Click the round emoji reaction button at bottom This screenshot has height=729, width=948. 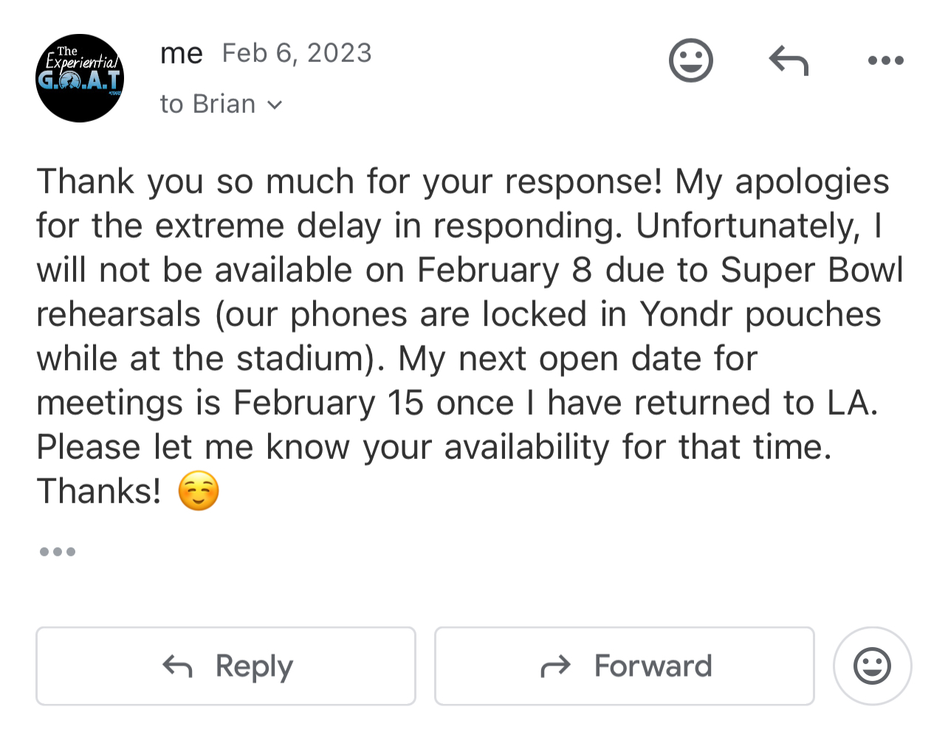(872, 666)
